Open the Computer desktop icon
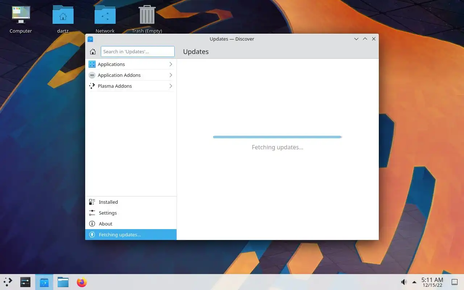This screenshot has width=464, height=290. (21, 15)
